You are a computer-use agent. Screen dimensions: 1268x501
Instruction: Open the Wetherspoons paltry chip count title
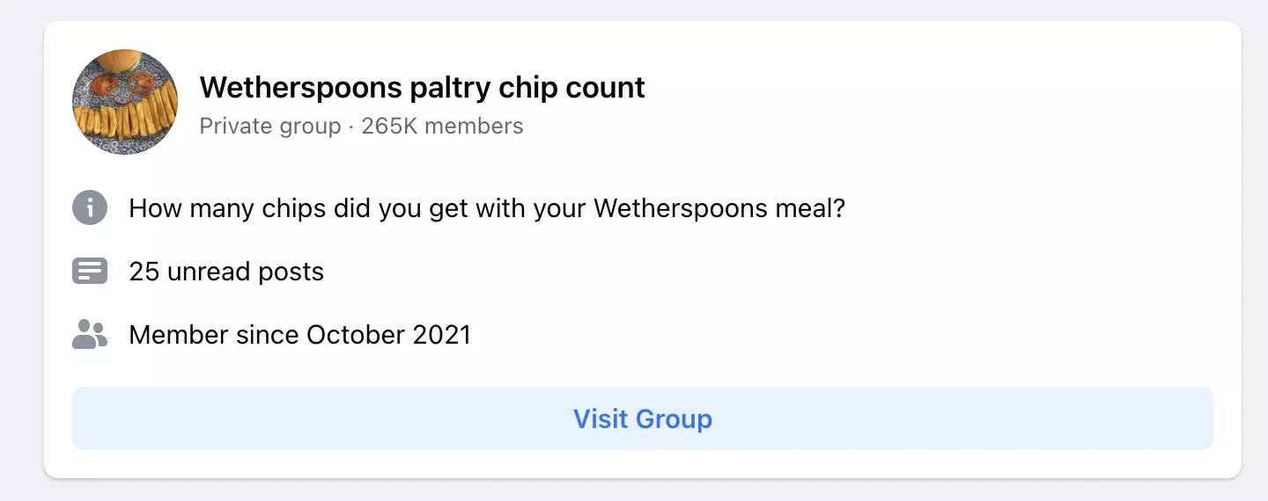point(422,87)
